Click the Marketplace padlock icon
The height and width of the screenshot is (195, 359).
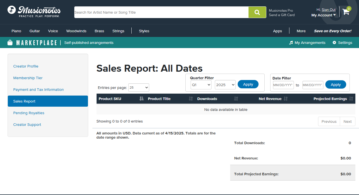point(10,42)
